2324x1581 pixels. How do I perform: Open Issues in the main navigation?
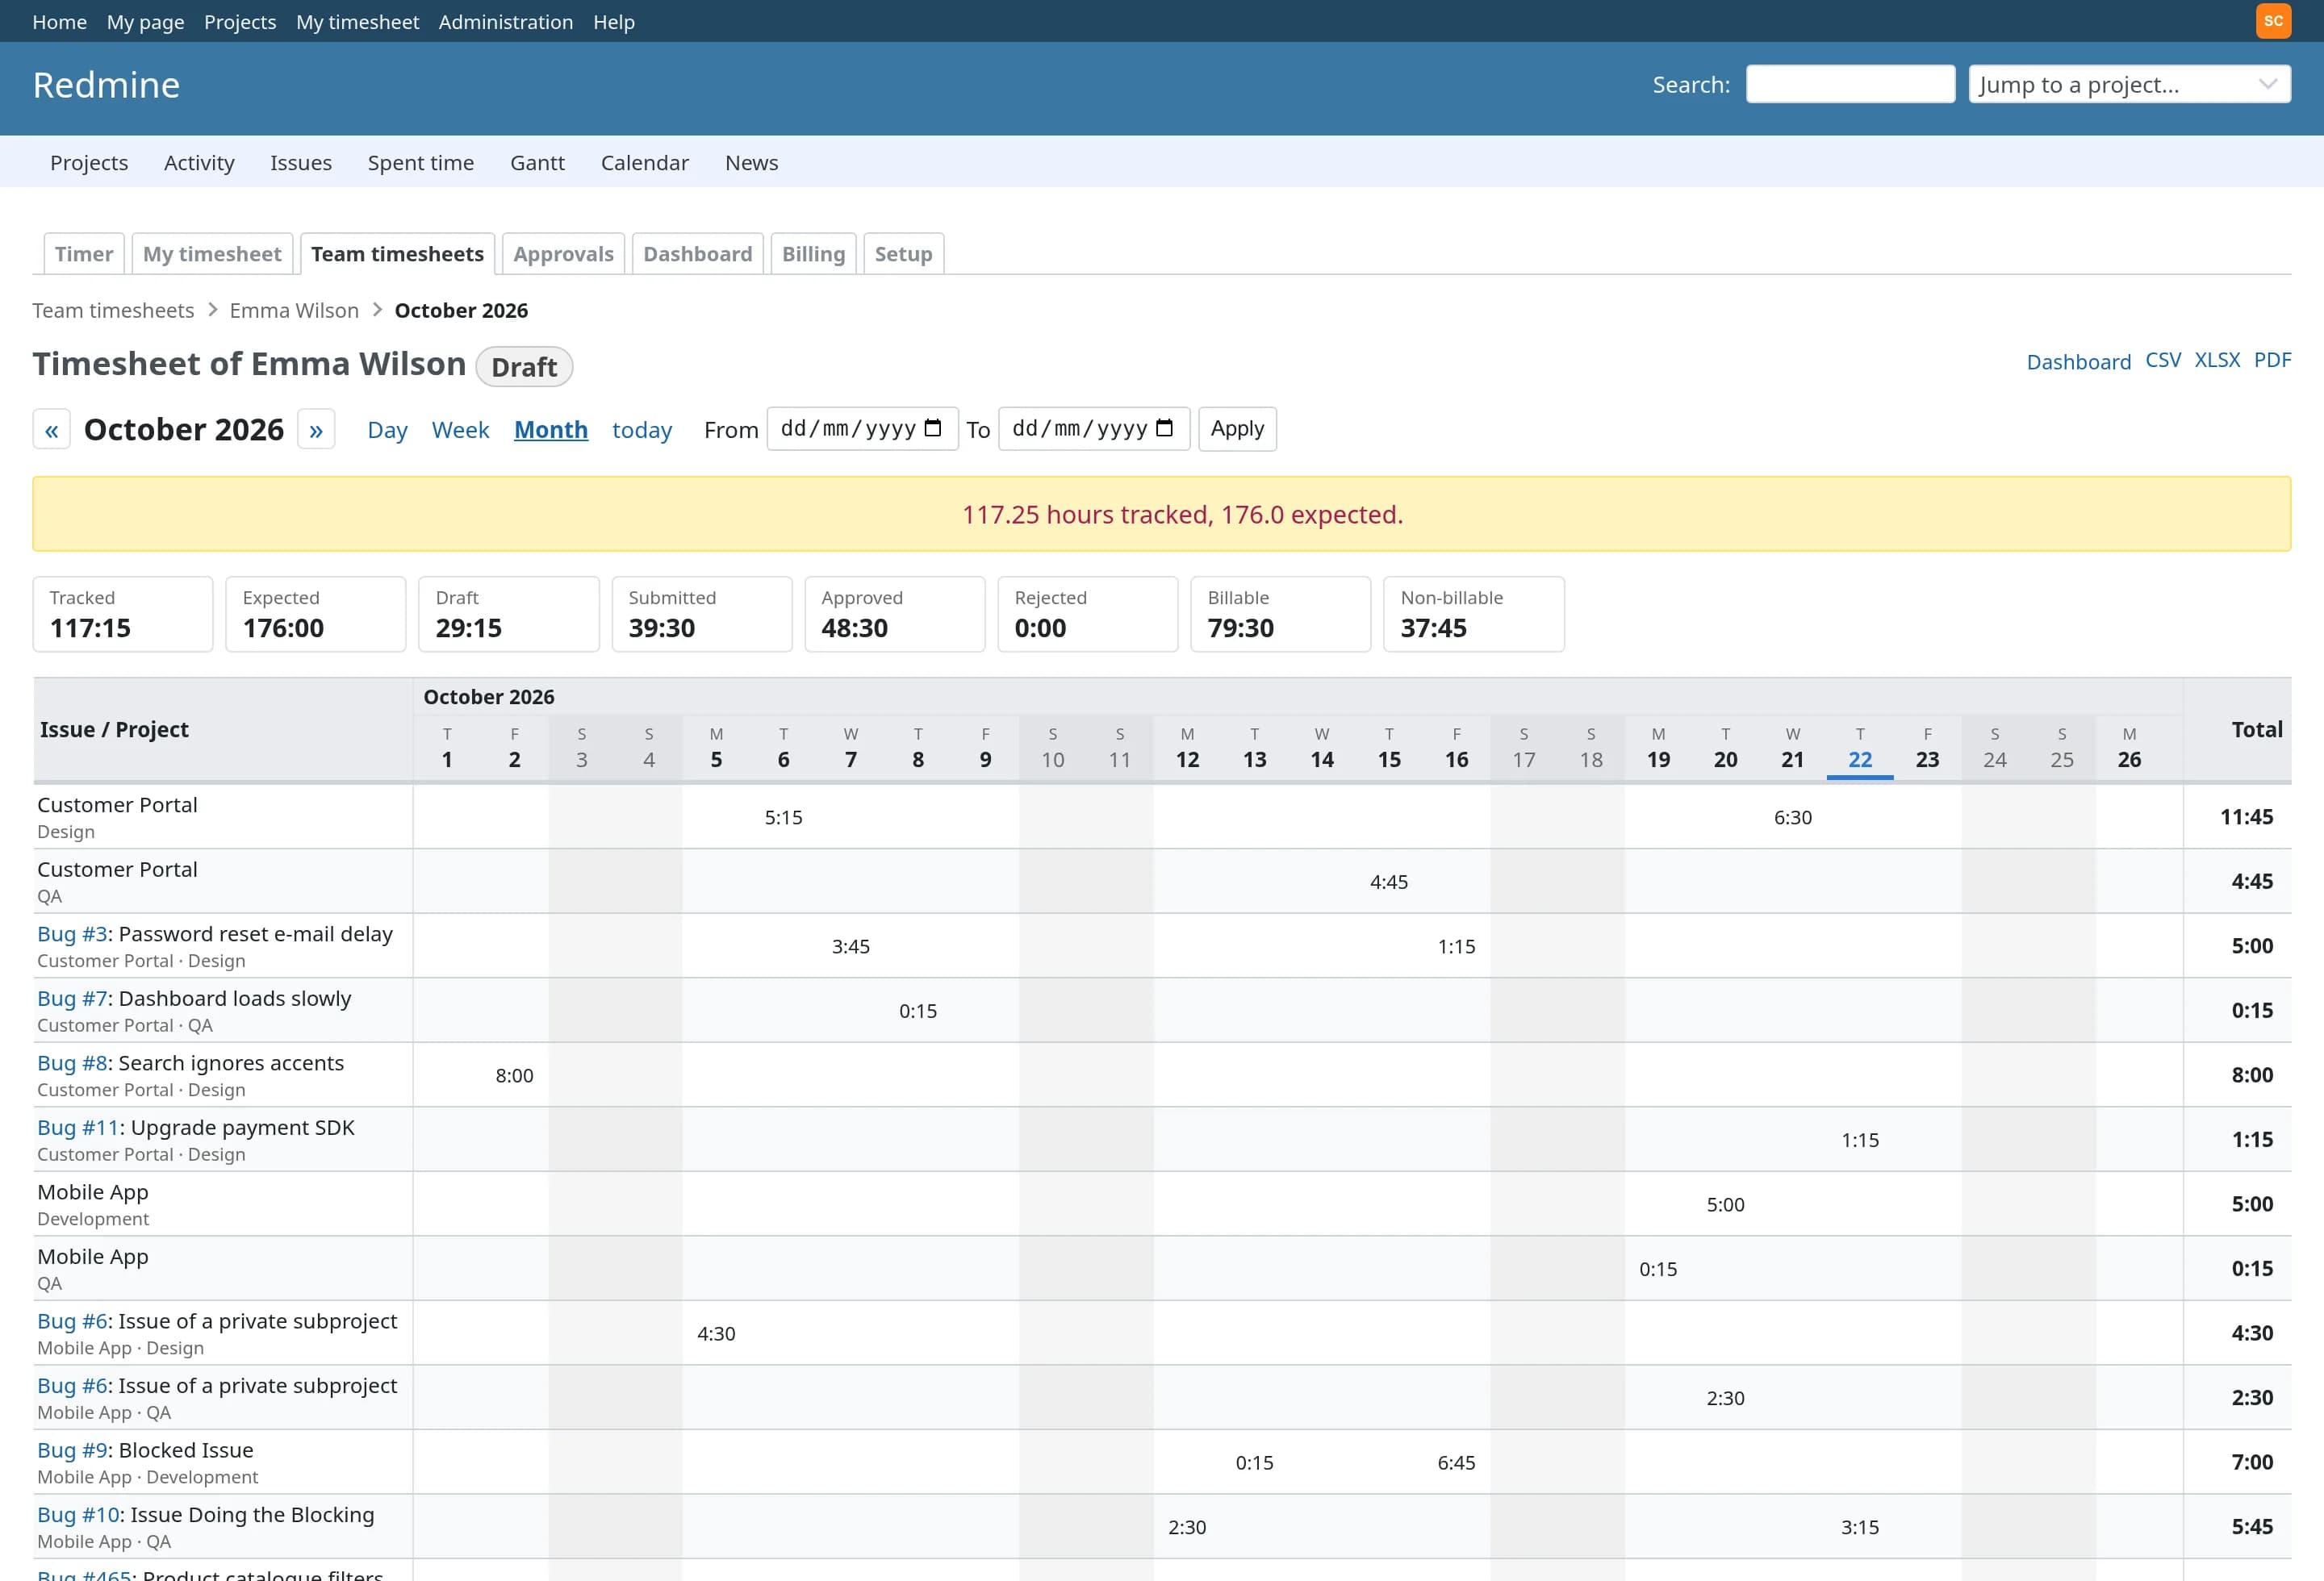(301, 162)
